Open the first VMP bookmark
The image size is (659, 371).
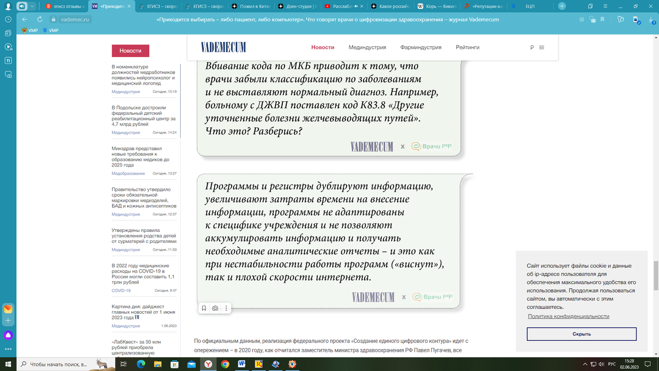[x=30, y=30]
